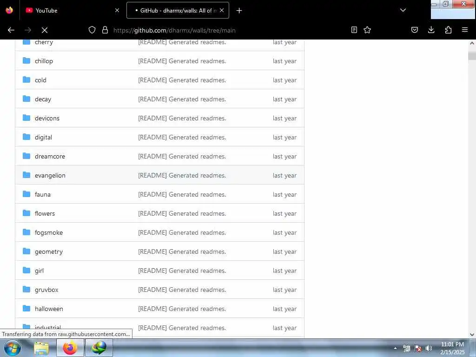This screenshot has height=357, width=476.
Task: Open the geometry folder
Action: click(48, 251)
